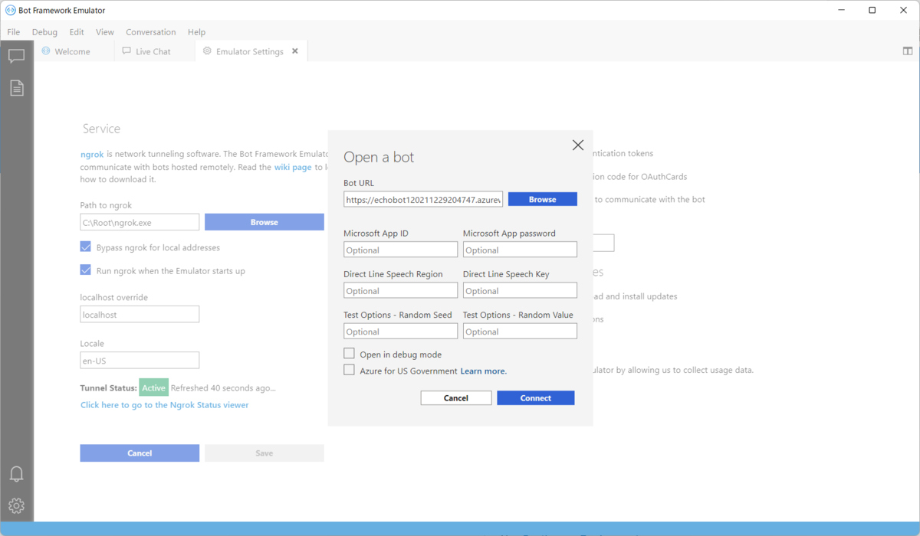
Task: Open the ngrok link in Service section
Action: tap(92, 154)
